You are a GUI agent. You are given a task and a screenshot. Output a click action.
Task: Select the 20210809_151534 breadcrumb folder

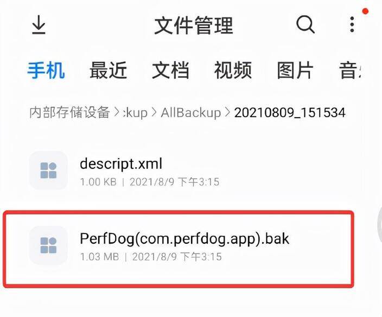[290, 113]
